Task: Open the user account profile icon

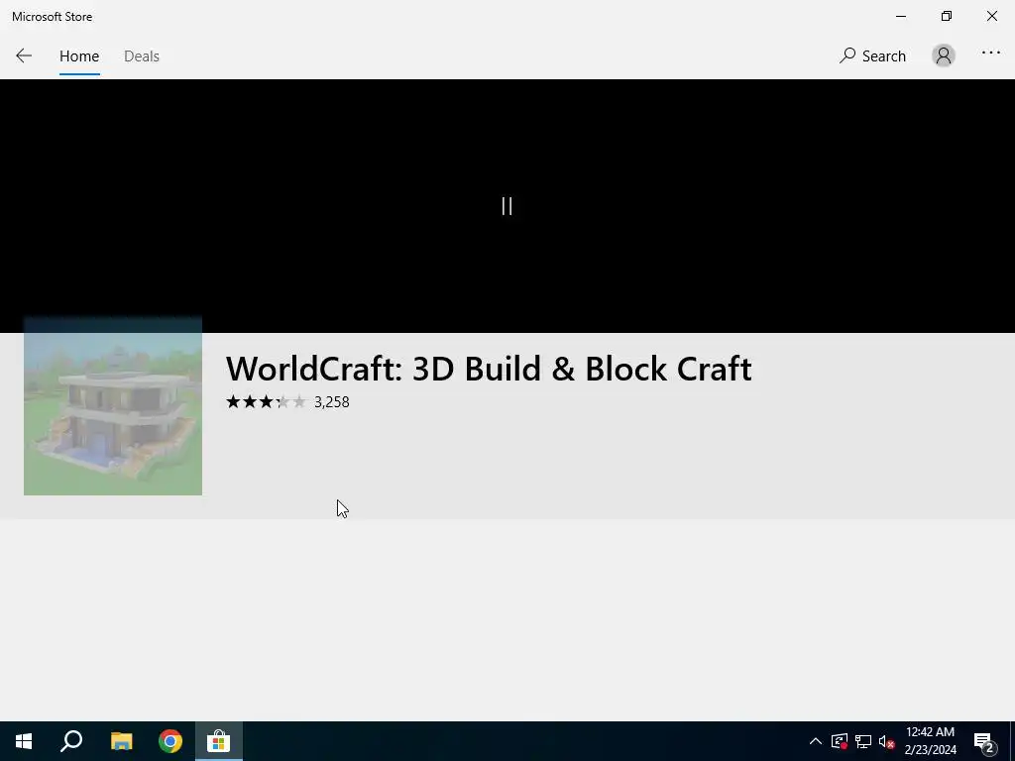Action: pyautogui.click(x=944, y=55)
